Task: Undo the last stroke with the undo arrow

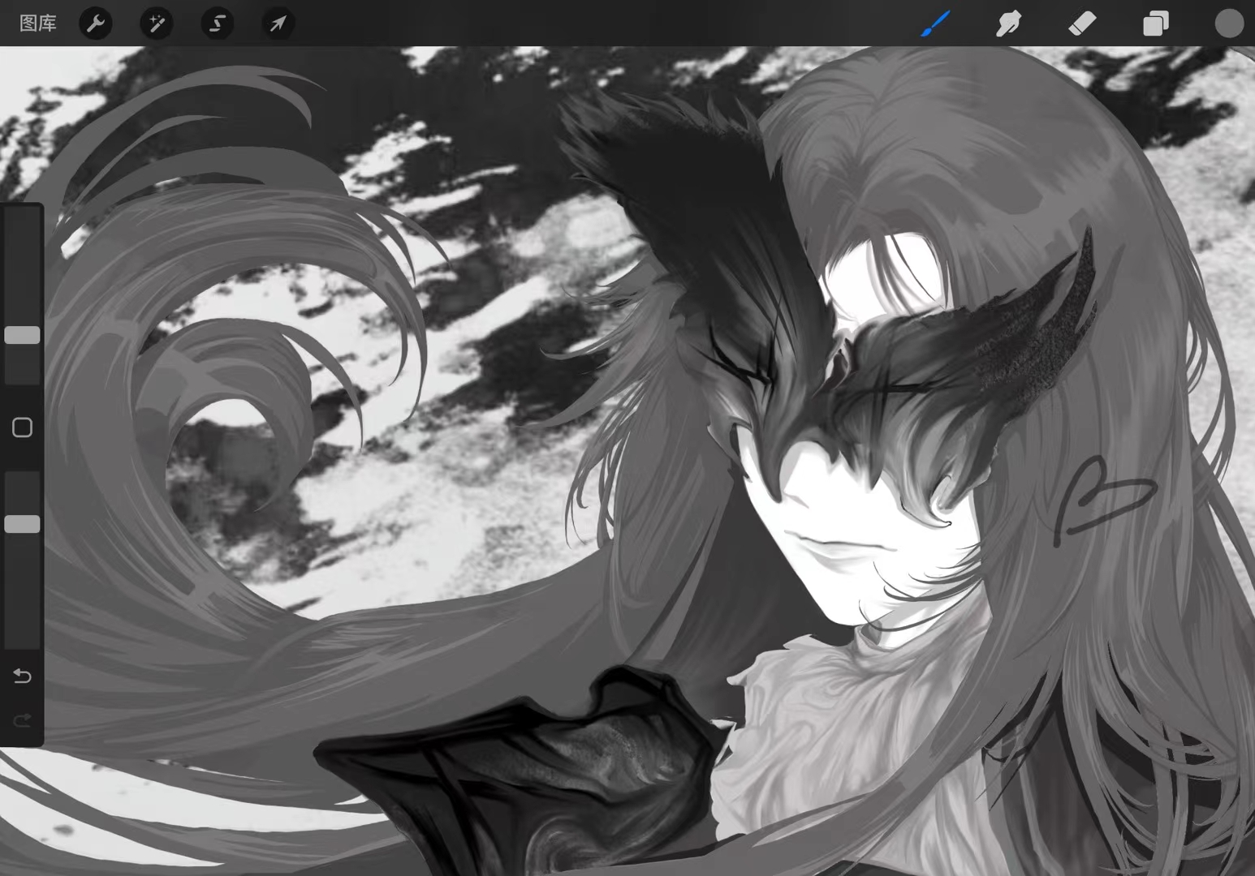Action: click(x=22, y=676)
